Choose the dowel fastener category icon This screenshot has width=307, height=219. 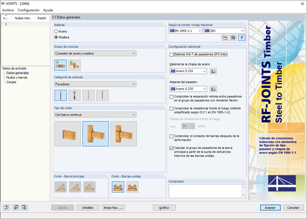[61, 95]
